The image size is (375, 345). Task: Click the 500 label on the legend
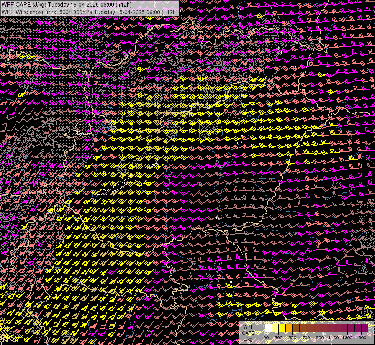click(x=292, y=338)
